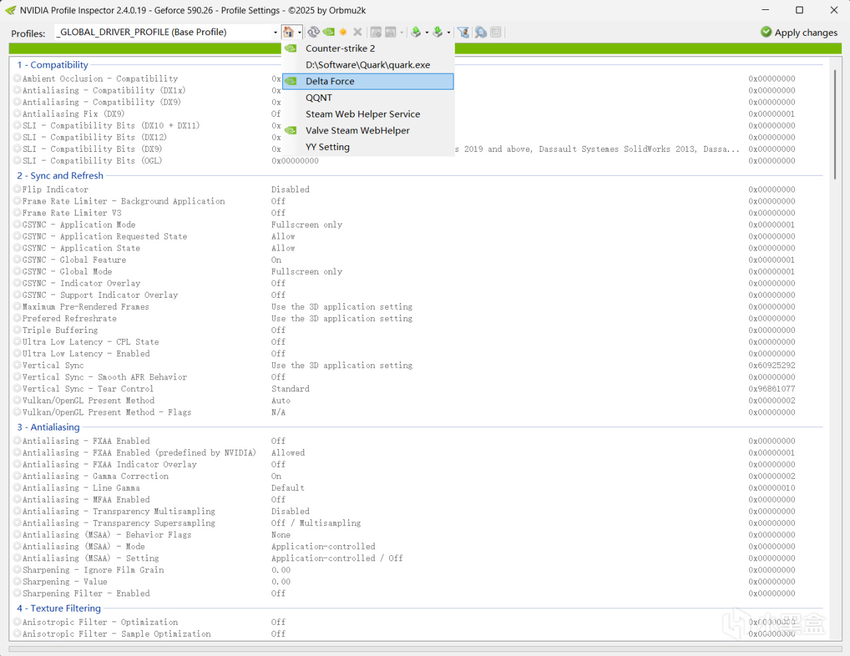The image size is (850, 656).
Task: Click the gear icon beside Antialiasing - Line Gamma
Action: (17, 488)
